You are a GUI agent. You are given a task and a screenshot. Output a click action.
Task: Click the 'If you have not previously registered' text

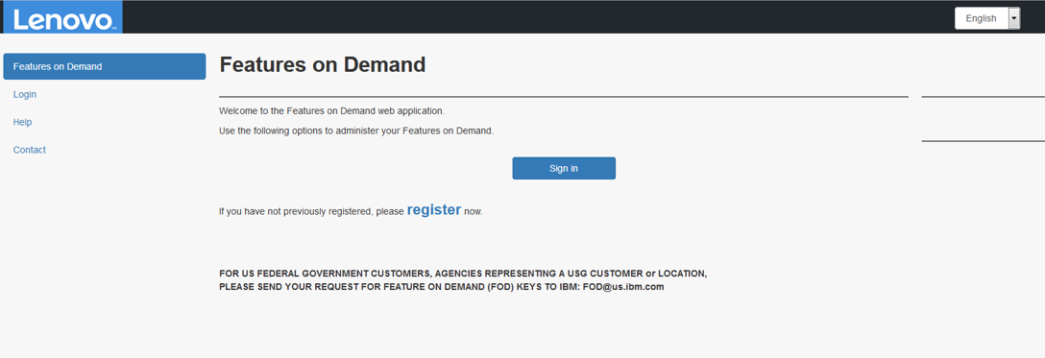click(x=311, y=211)
